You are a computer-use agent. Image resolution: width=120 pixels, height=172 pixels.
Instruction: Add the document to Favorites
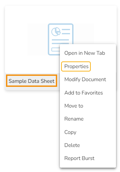[83, 93]
